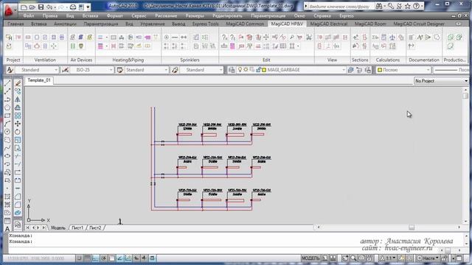472x265 pixels.
Task: Click the first Project panel icon
Action: pyautogui.click(x=9, y=38)
